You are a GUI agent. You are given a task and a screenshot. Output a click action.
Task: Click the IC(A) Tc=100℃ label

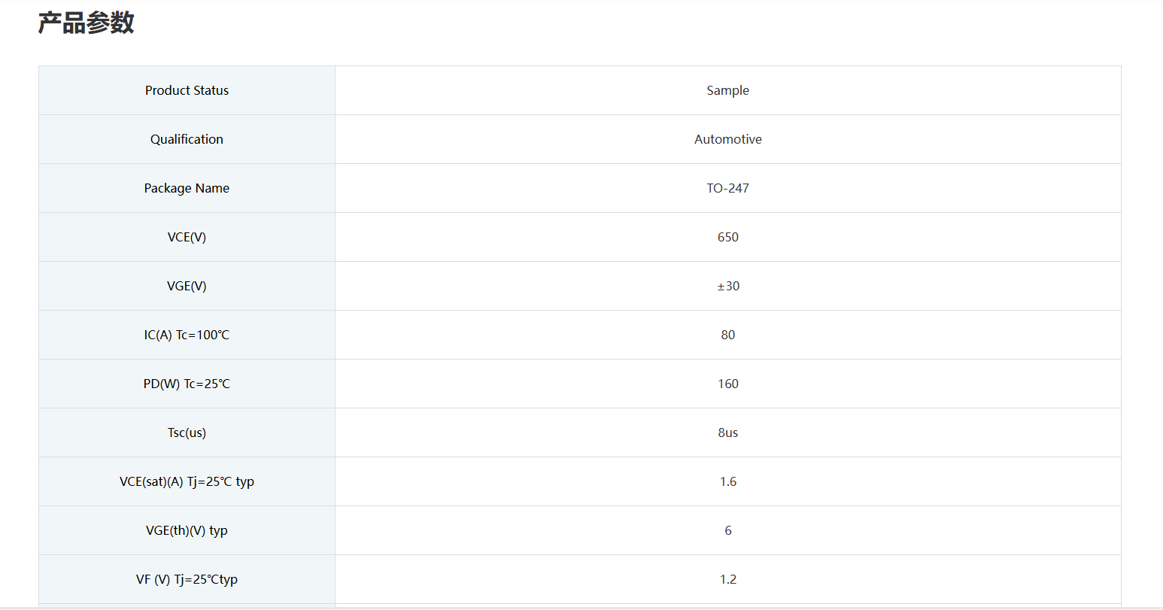click(x=187, y=335)
